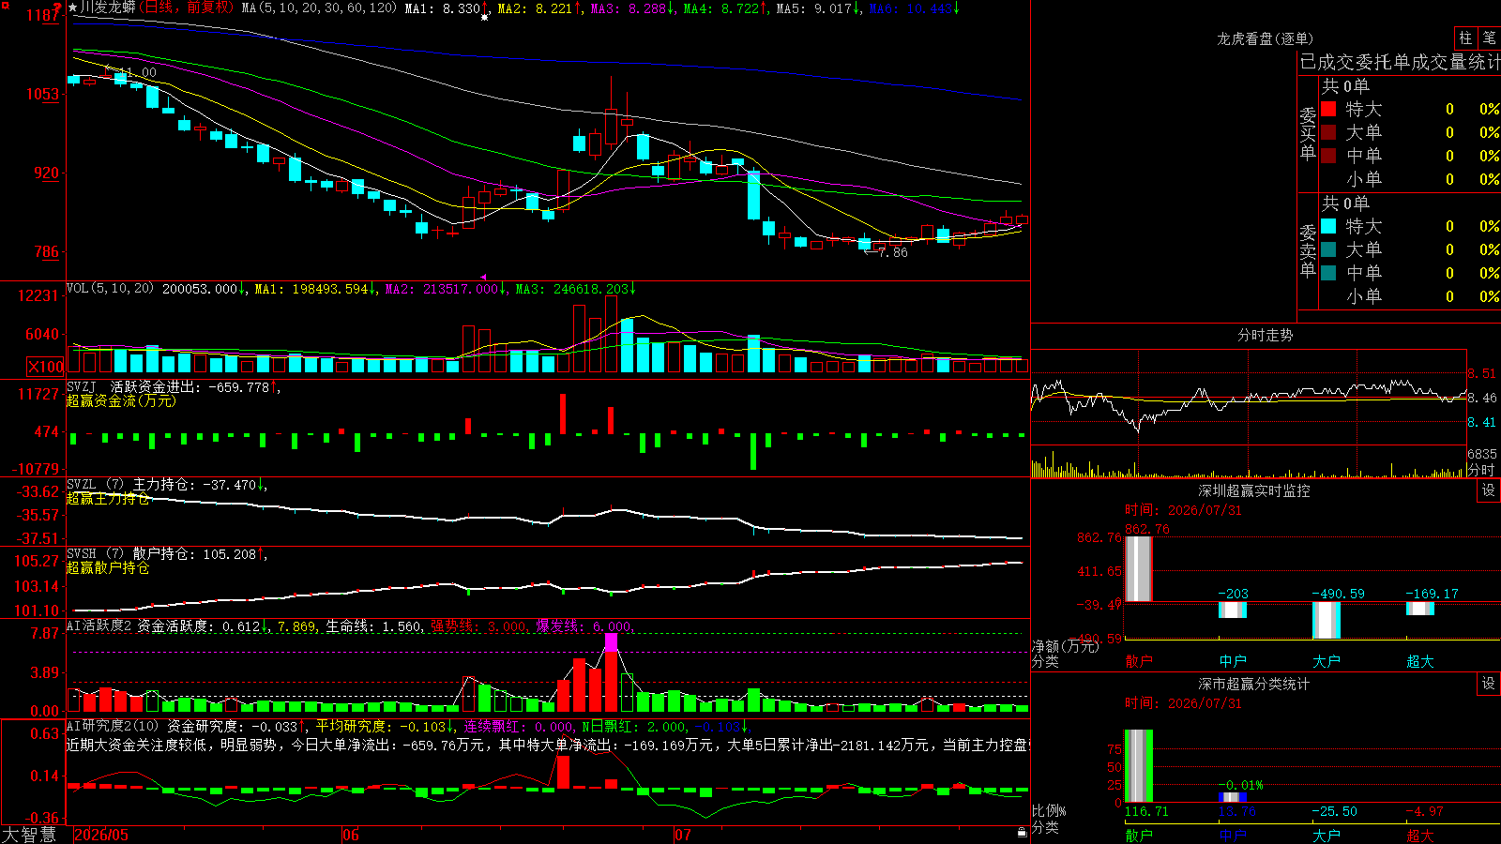Open 设 settings for 深圳超赢实时监控
This screenshot has height=844, width=1501.
coord(1489,490)
